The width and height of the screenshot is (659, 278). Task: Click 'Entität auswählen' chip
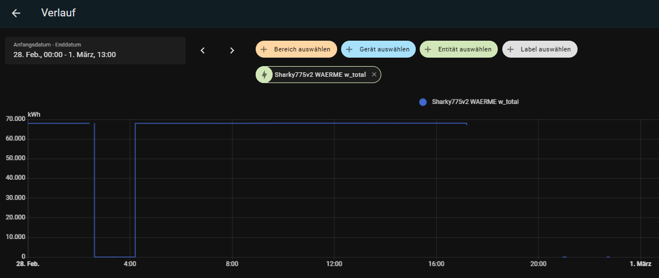[459, 49]
